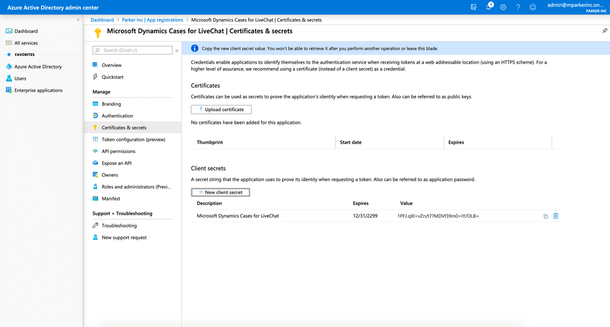This screenshot has height=327, width=610.
Task: Click the Token configuration (preview) icon
Action: [95, 139]
